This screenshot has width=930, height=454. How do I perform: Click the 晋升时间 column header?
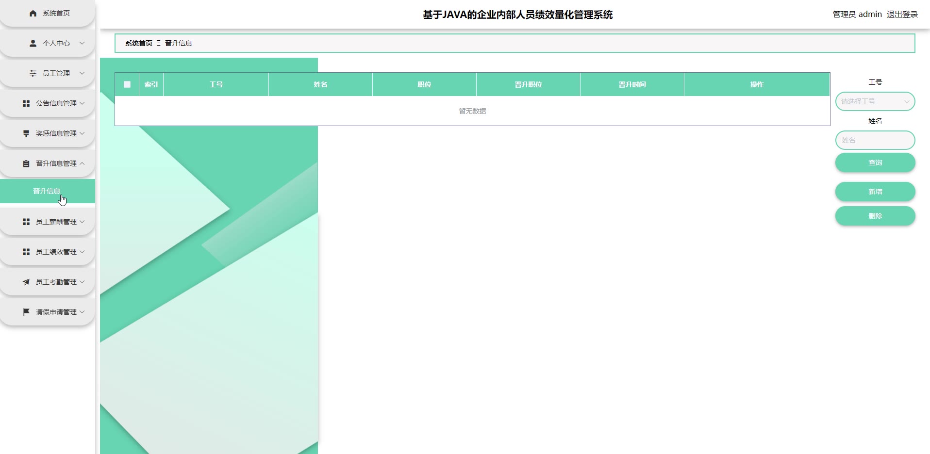tap(632, 84)
